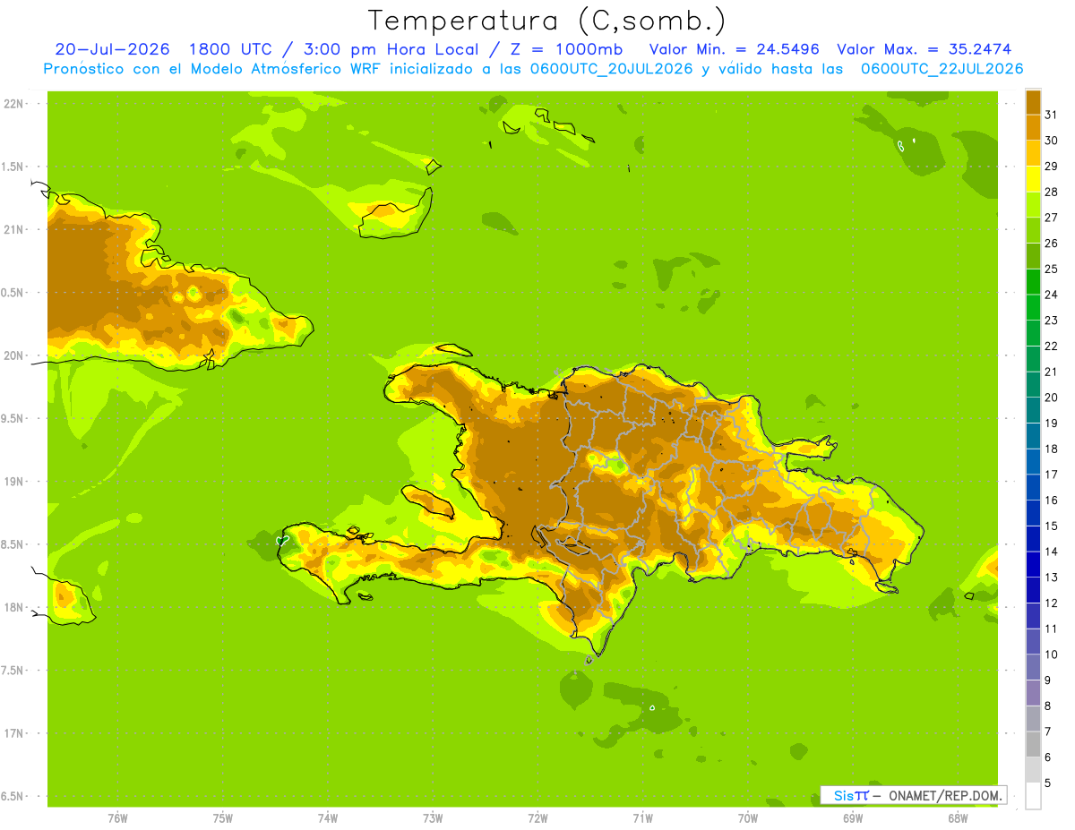
Task: Pick the white swatch below the 5 mark
Action: [x=1033, y=796]
